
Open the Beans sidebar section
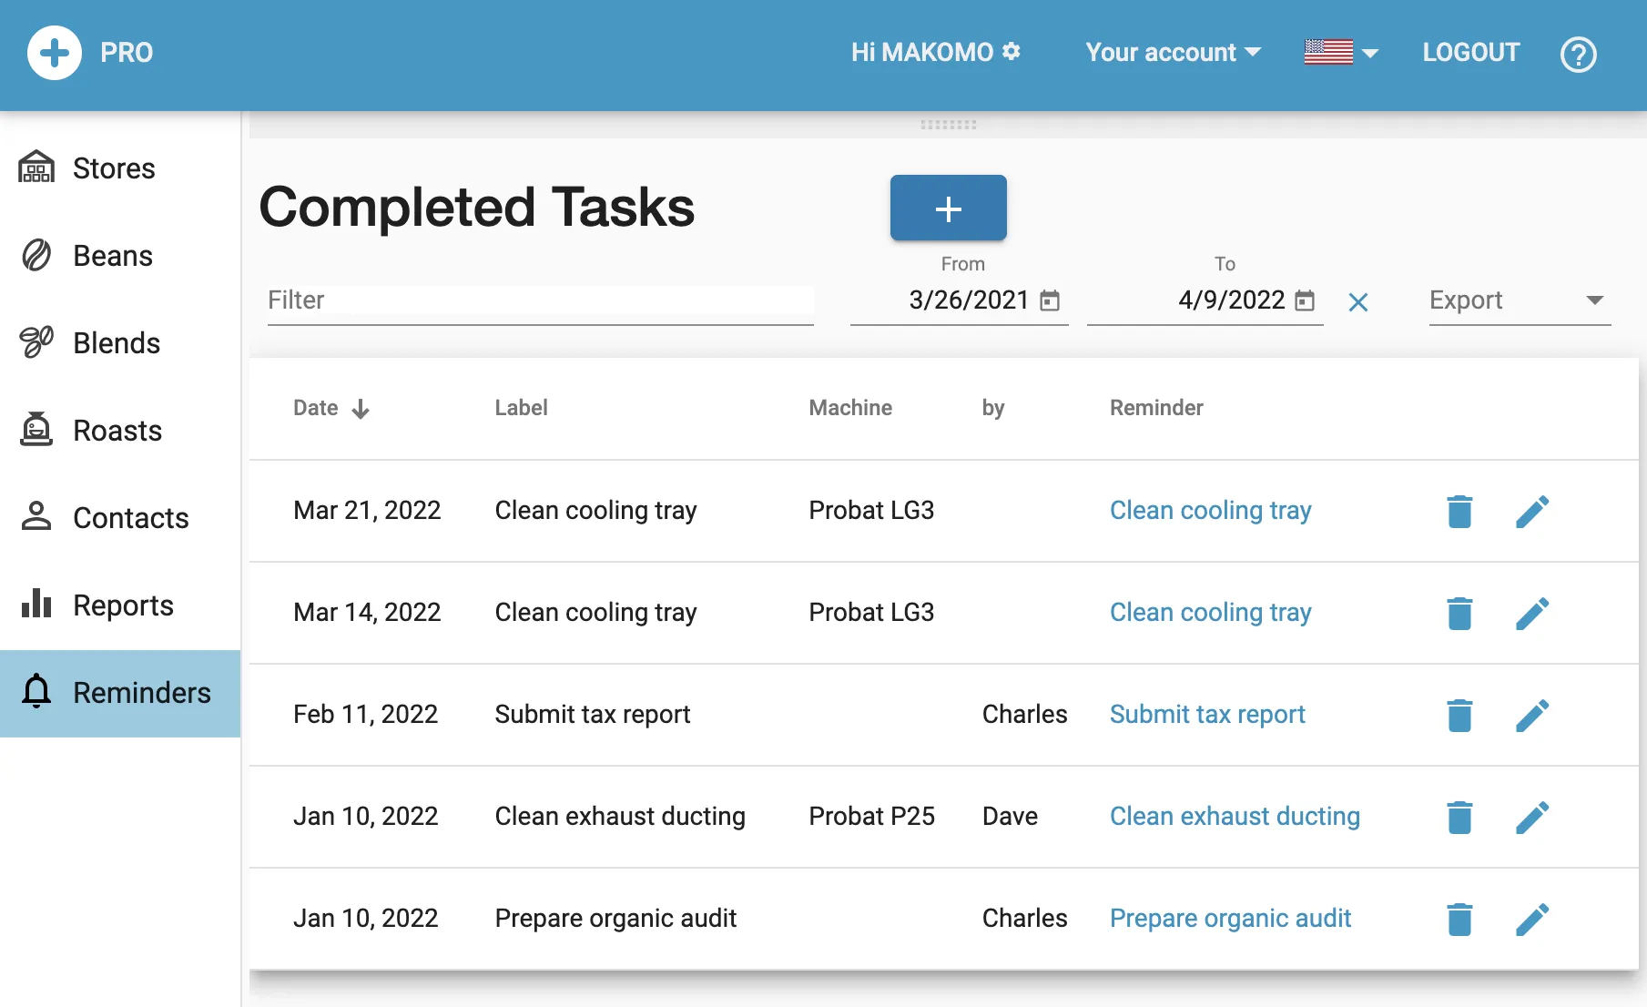click(x=112, y=256)
